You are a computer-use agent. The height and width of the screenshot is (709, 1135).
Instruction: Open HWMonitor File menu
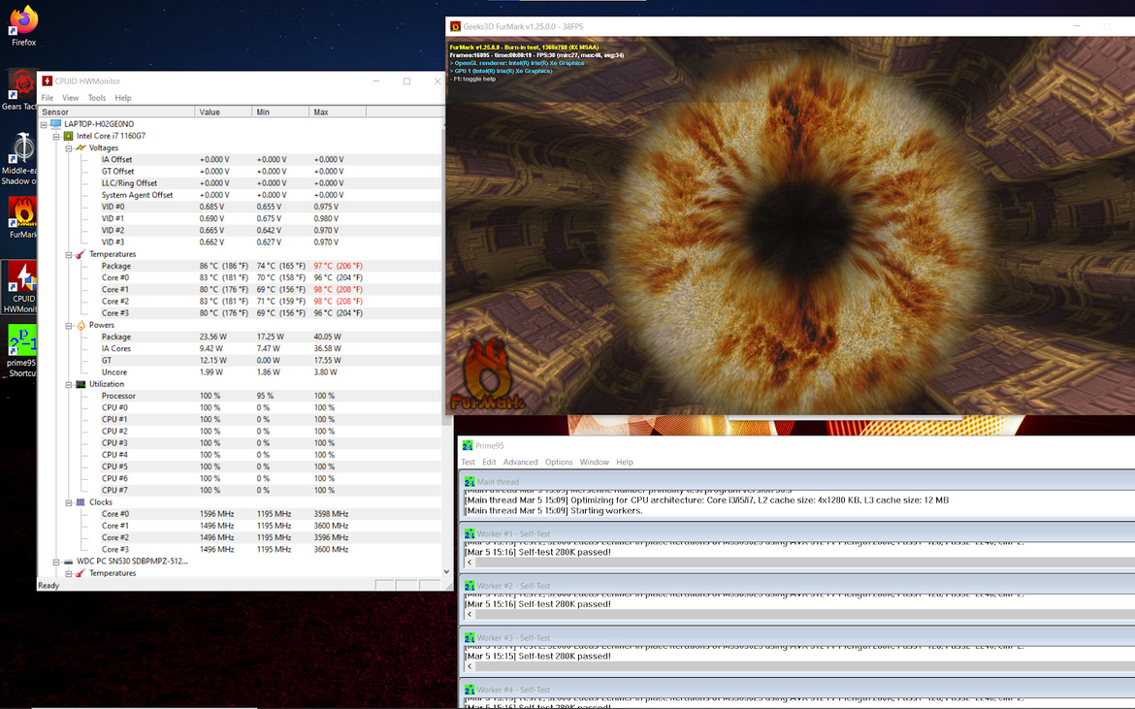(x=48, y=98)
